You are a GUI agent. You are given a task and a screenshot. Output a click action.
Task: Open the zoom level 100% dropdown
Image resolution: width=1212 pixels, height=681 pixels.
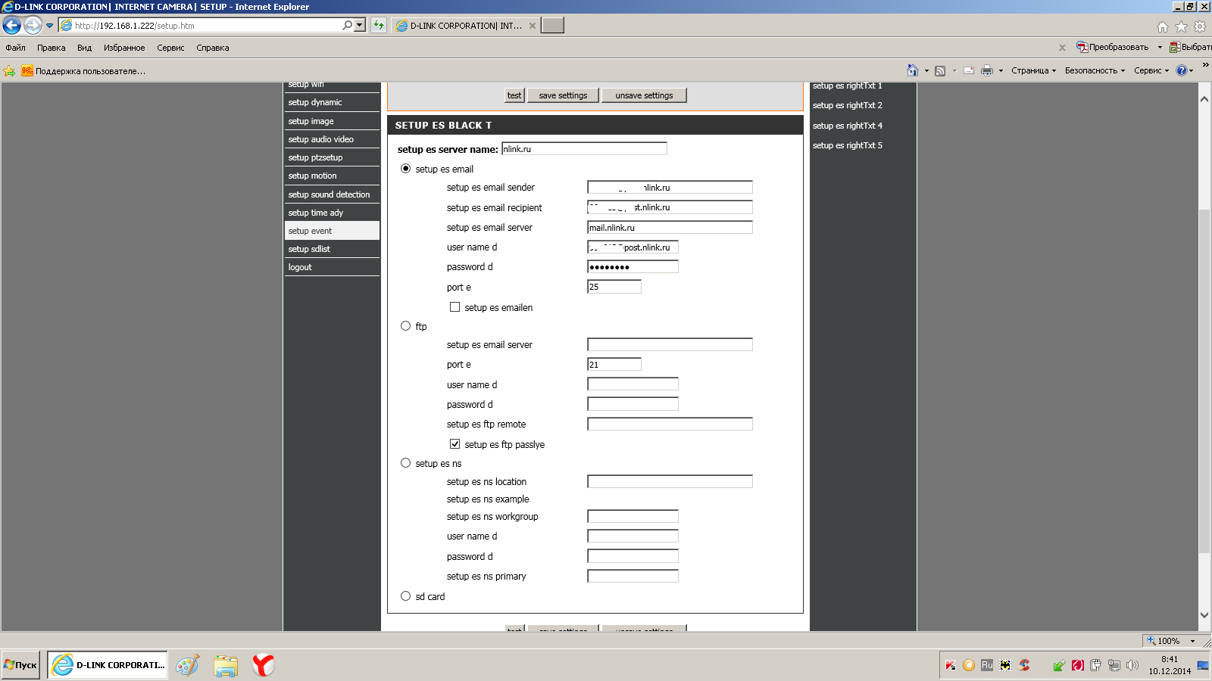coord(1172,641)
